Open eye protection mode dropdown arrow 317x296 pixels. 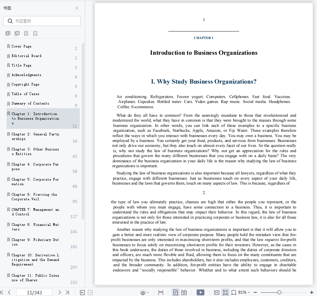coord(148,293)
